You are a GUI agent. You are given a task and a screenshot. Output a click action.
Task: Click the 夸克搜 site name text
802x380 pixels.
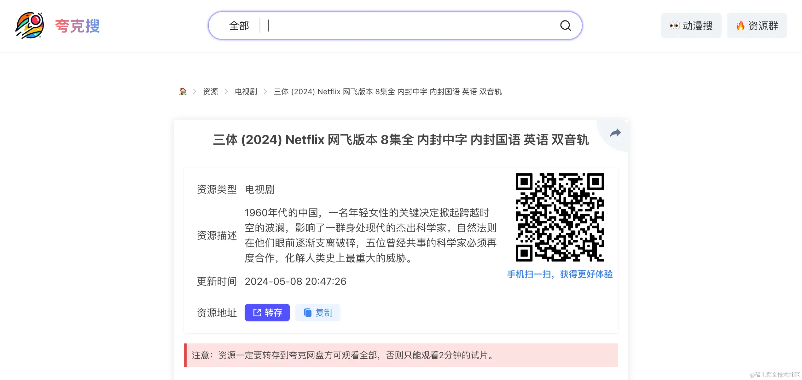[x=77, y=26]
